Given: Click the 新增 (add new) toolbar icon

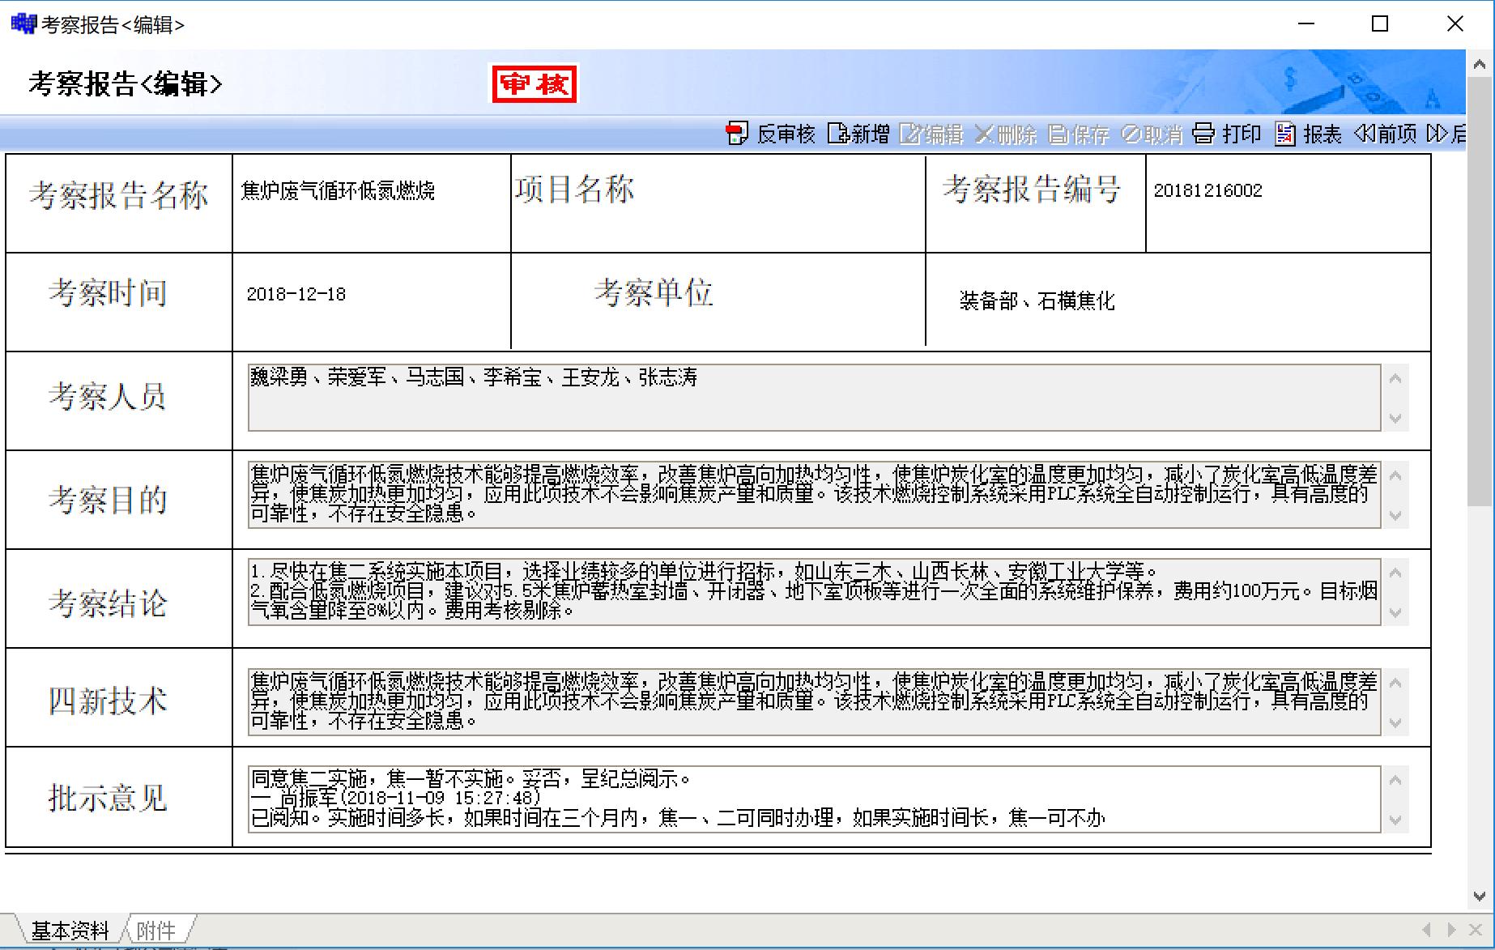Looking at the screenshot, I should tap(837, 134).
